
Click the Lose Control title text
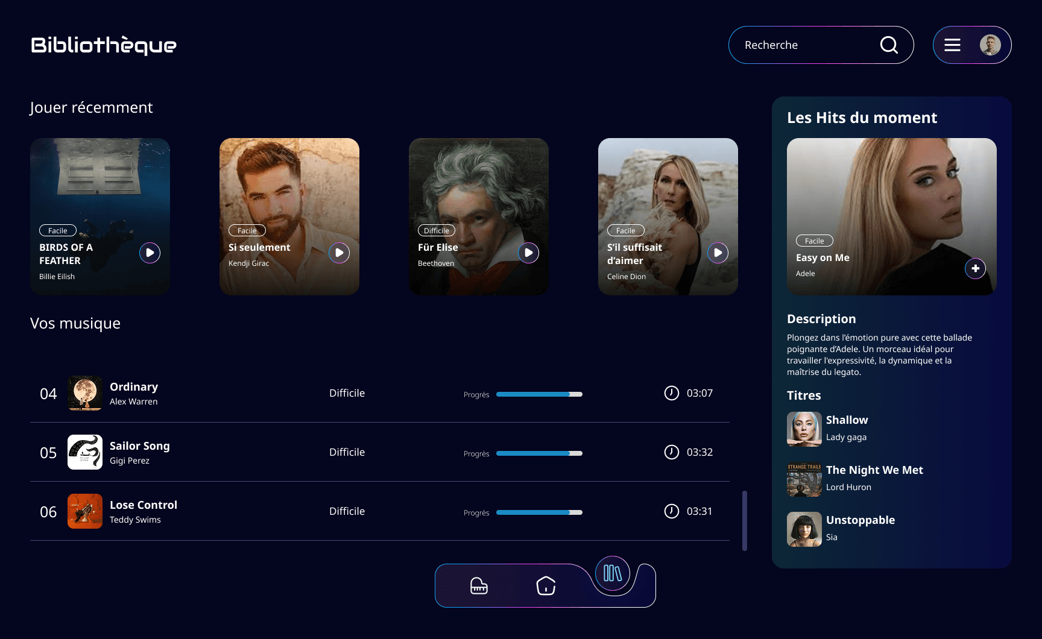pos(144,505)
